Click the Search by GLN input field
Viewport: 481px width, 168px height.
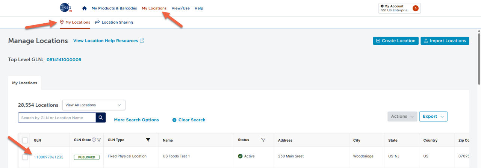[56, 118]
